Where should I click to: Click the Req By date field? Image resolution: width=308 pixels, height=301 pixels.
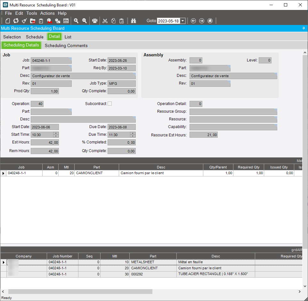click(122, 68)
